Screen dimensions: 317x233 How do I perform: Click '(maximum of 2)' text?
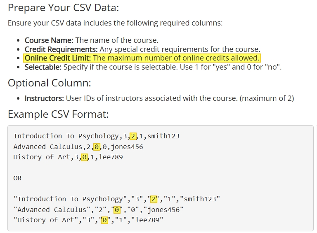(x=267, y=98)
